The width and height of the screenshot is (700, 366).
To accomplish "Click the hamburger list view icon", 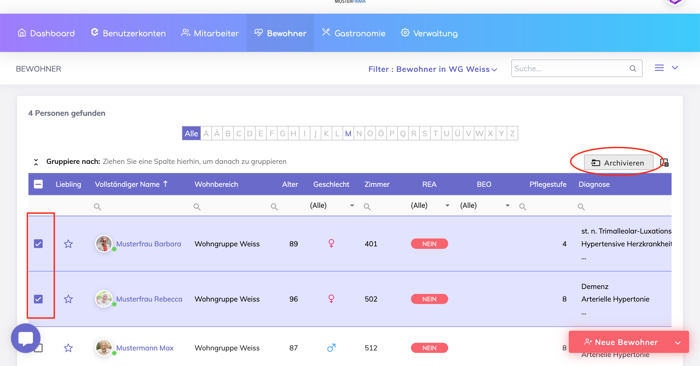I will (659, 68).
